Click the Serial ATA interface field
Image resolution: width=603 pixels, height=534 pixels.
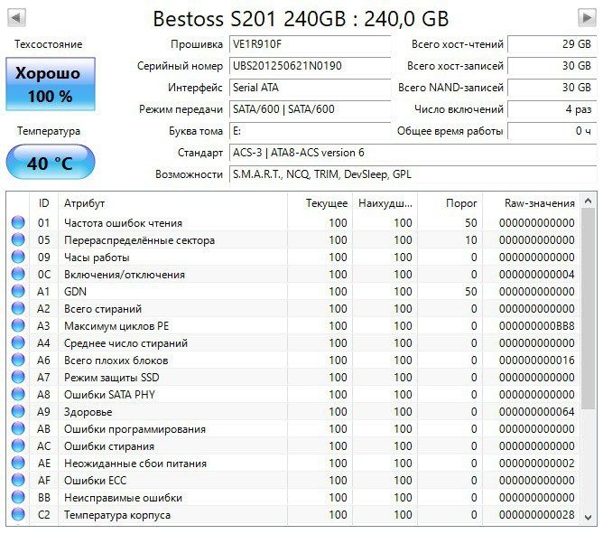310,88
